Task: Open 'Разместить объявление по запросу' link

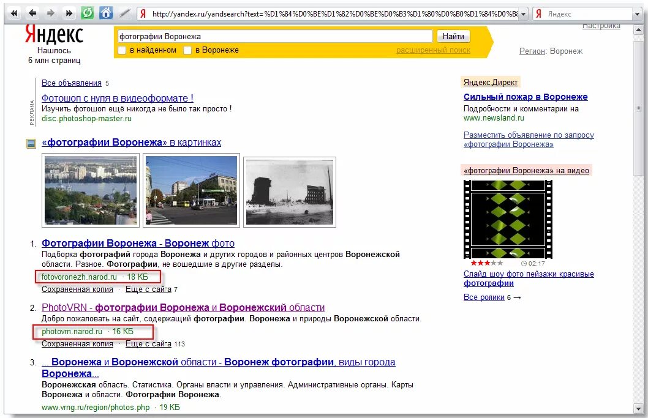Action: coord(529,140)
